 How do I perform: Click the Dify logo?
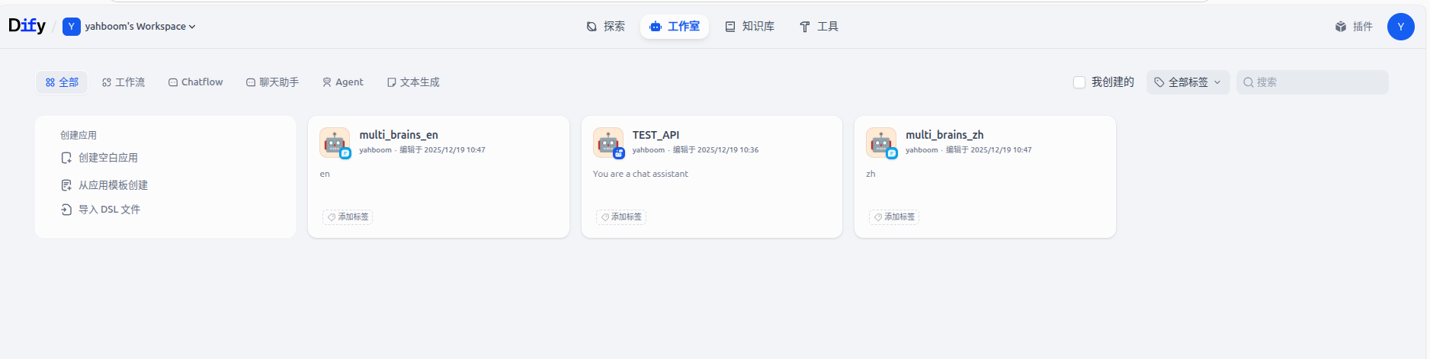[27, 26]
